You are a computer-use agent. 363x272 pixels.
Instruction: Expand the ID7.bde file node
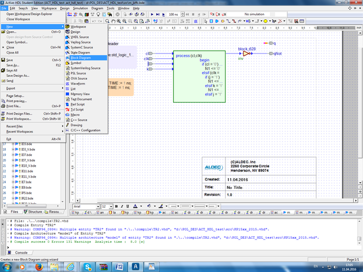coord(13,155)
